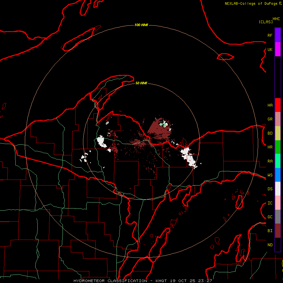This screenshot has height=283, width=283.
Task: Click the "BI" legend label
Action: 270,231
